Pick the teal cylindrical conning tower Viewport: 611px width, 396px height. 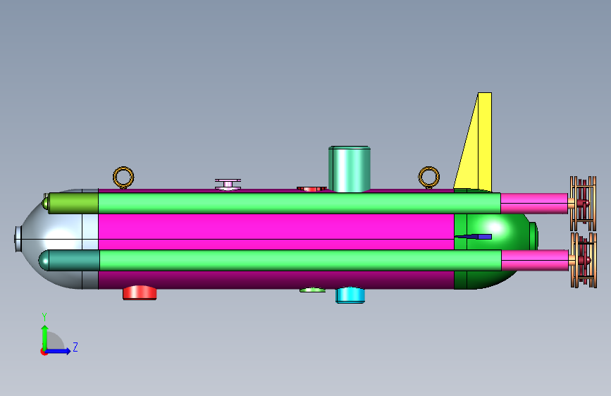350,169
